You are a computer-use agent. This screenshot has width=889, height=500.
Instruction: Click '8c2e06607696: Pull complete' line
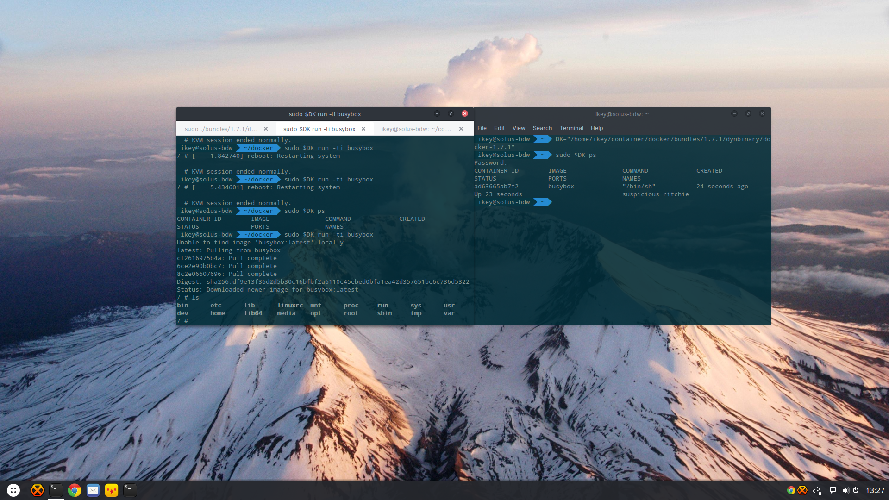point(227,274)
